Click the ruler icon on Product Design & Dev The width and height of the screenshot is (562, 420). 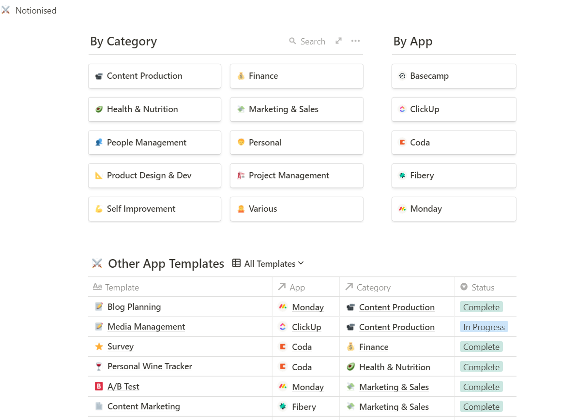(x=99, y=175)
